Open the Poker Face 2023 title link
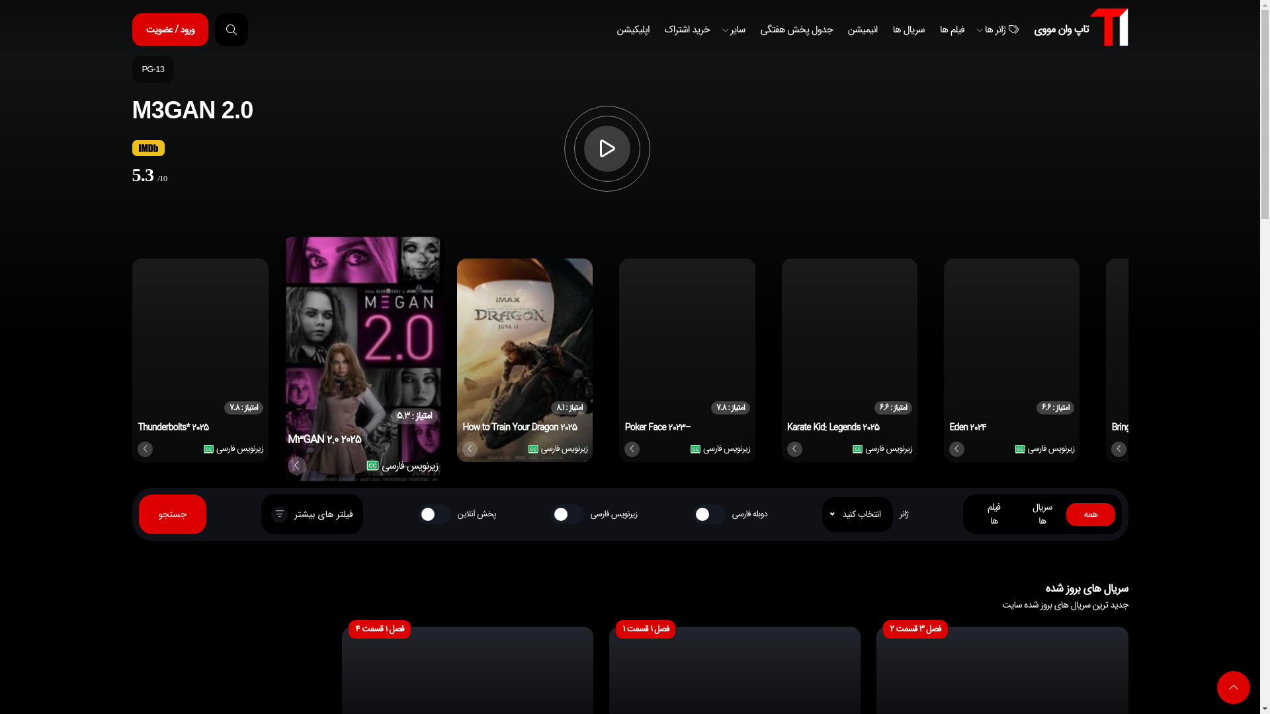 657,428
